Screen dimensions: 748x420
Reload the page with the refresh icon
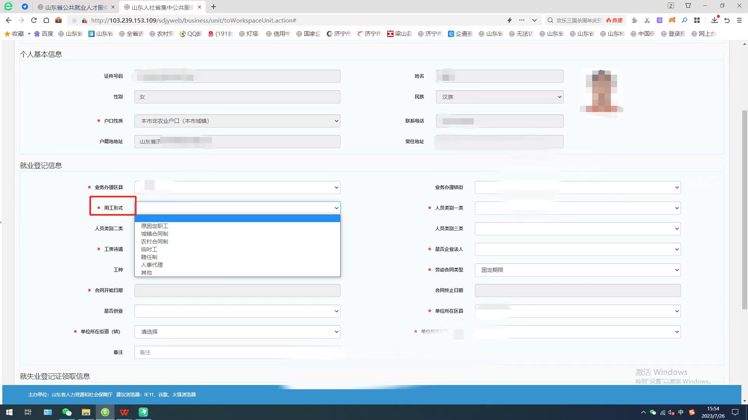(34, 20)
